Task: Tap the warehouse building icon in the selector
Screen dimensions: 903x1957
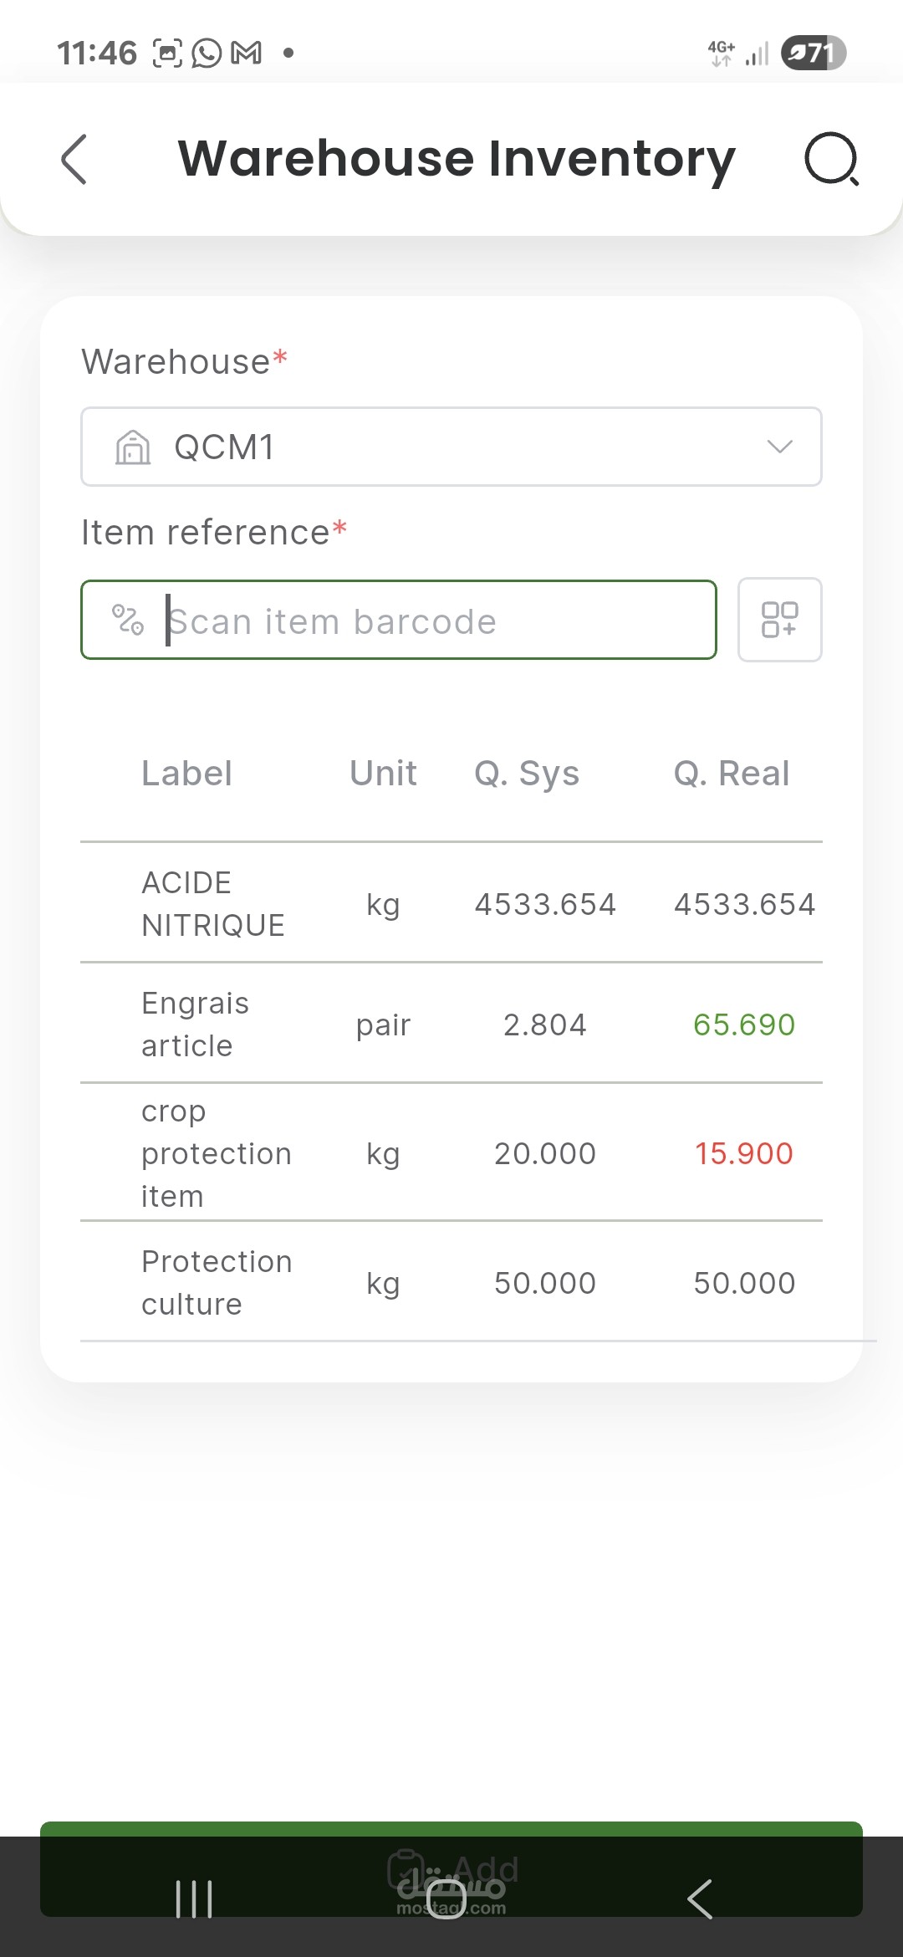Action: coord(133,447)
